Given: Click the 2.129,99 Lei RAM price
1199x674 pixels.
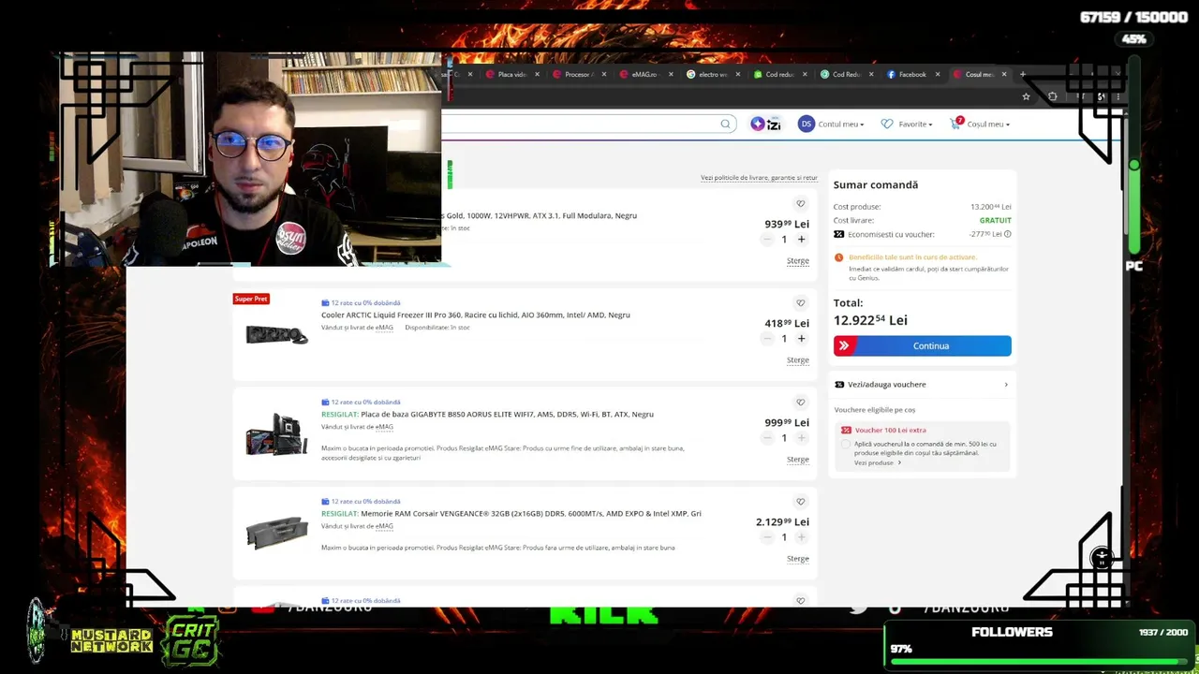Looking at the screenshot, I should 782,521.
